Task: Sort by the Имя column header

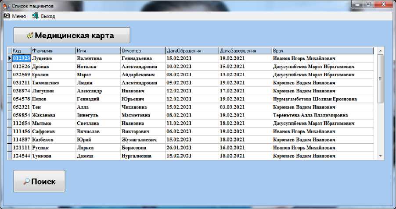Action: pos(98,51)
